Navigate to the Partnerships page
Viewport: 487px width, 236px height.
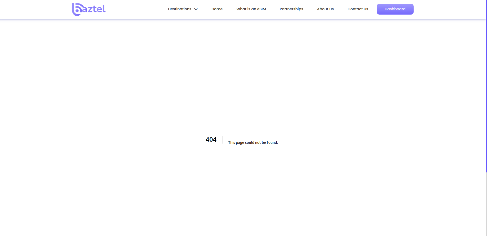point(291,9)
